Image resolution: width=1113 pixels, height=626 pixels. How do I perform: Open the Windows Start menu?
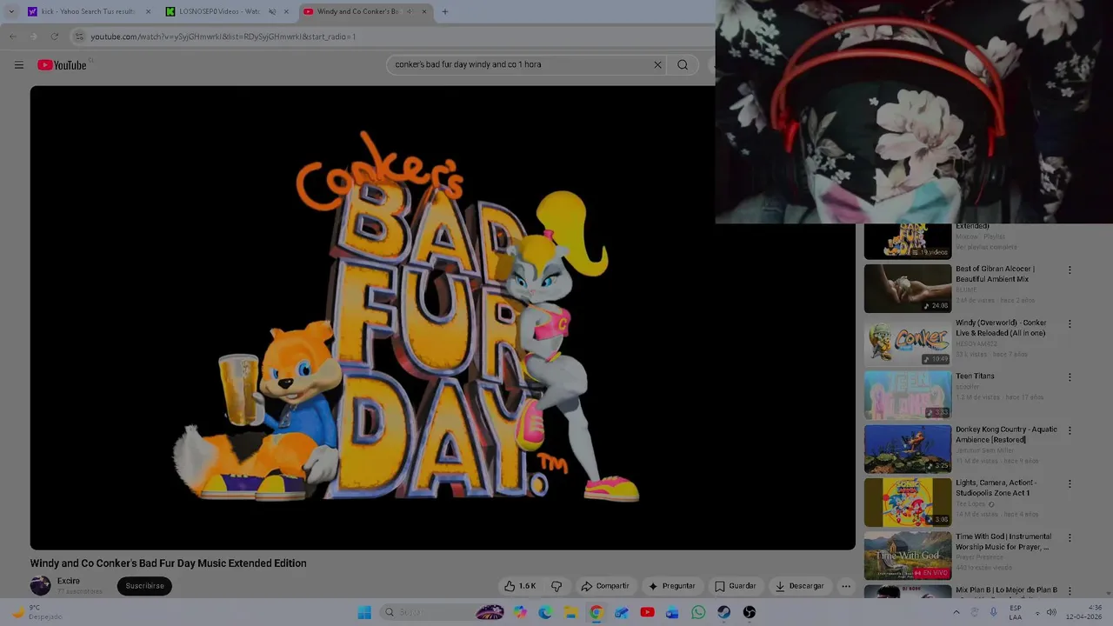pyautogui.click(x=364, y=612)
